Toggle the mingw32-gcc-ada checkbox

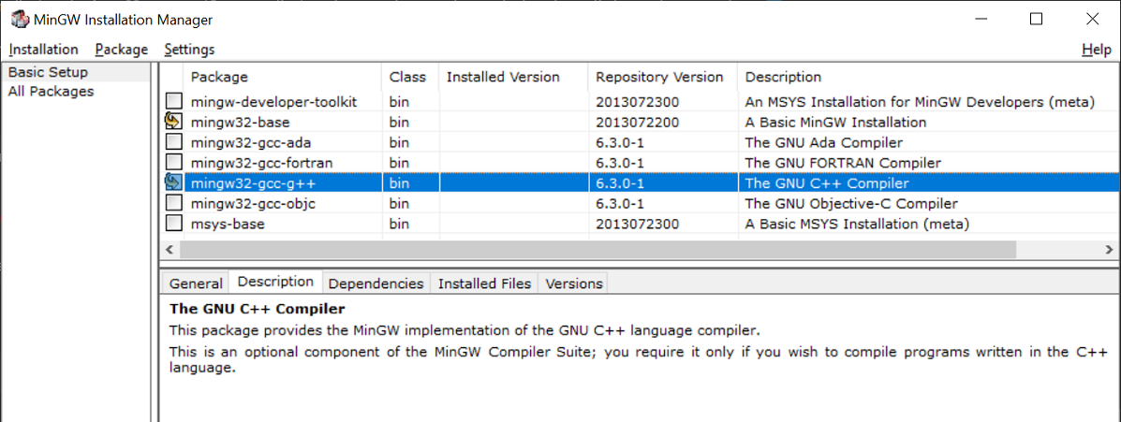[x=174, y=142]
